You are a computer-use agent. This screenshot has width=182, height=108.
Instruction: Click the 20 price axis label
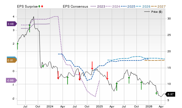point(169,51)
